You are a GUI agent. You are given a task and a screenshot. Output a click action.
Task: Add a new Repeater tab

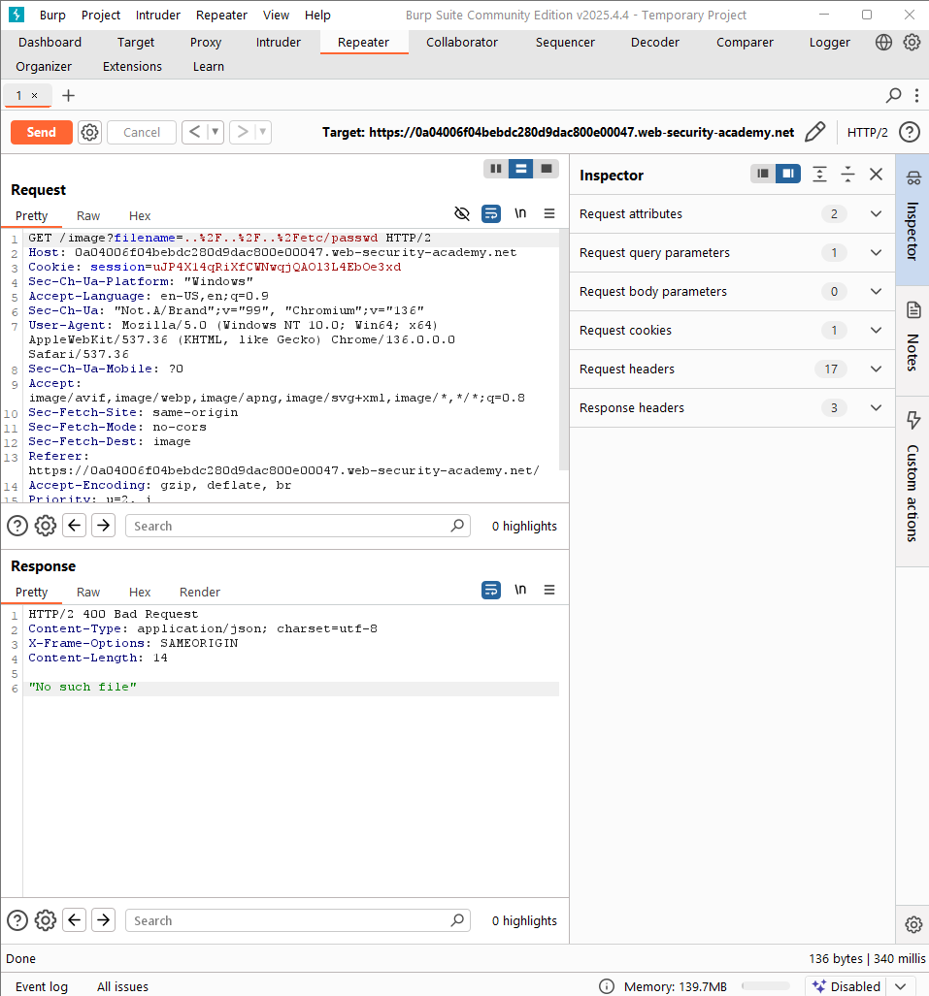68,95
